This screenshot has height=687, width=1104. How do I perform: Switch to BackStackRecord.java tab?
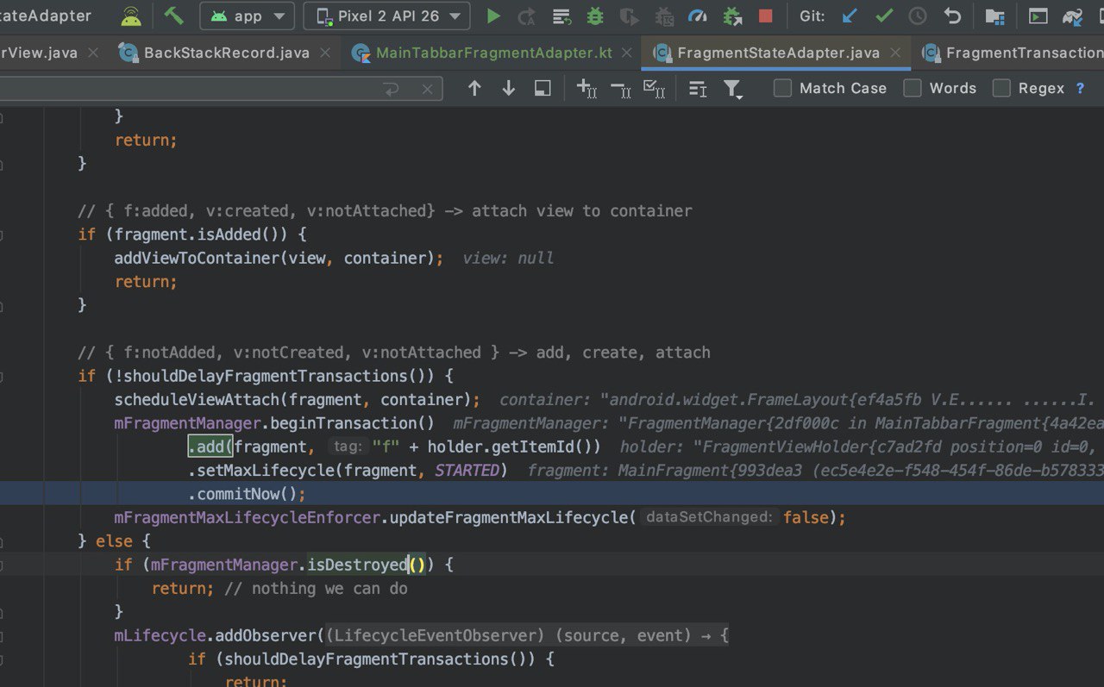[226, 53]
